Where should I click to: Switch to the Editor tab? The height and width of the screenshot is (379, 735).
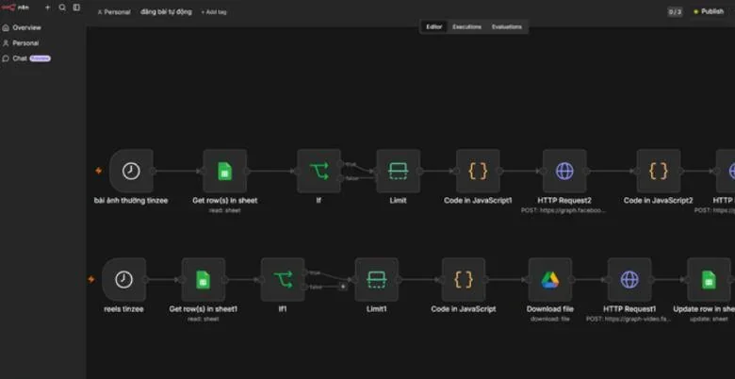coord(434,26)
